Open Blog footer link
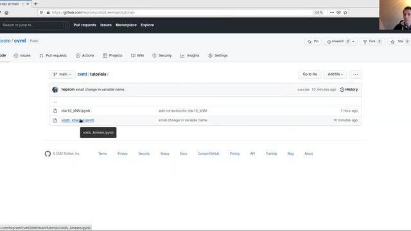Screen dimensions: 411x231 click(290, 153)
